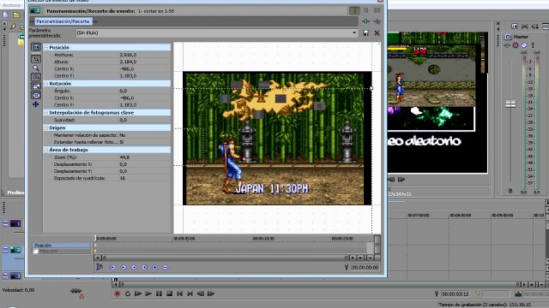Click the first keyframe button in keyframe toolbar
Image resolution: width=549 pixels, height=308 pixels.
112,267
